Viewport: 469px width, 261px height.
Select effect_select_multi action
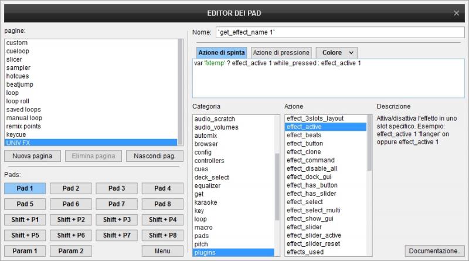[x=325, y=211]
